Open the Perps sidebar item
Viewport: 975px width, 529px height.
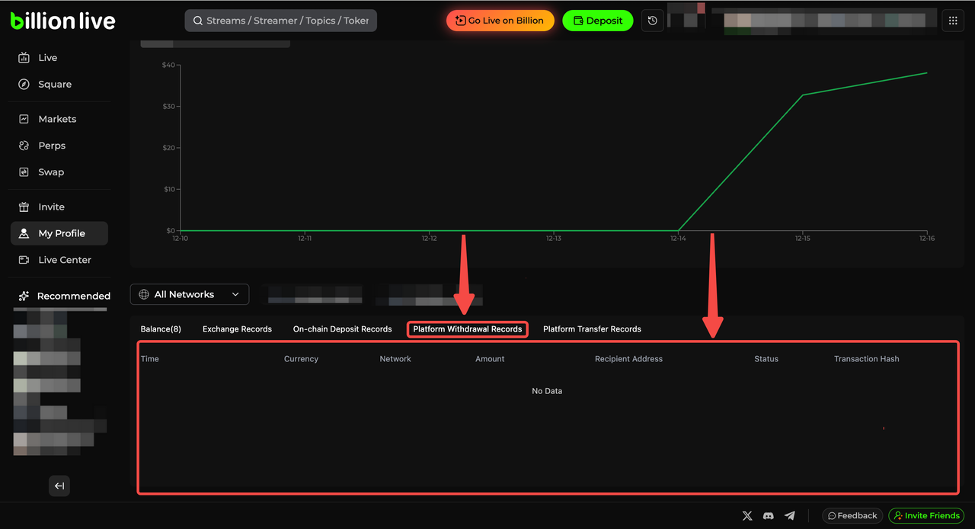click(x=52, y=146)
